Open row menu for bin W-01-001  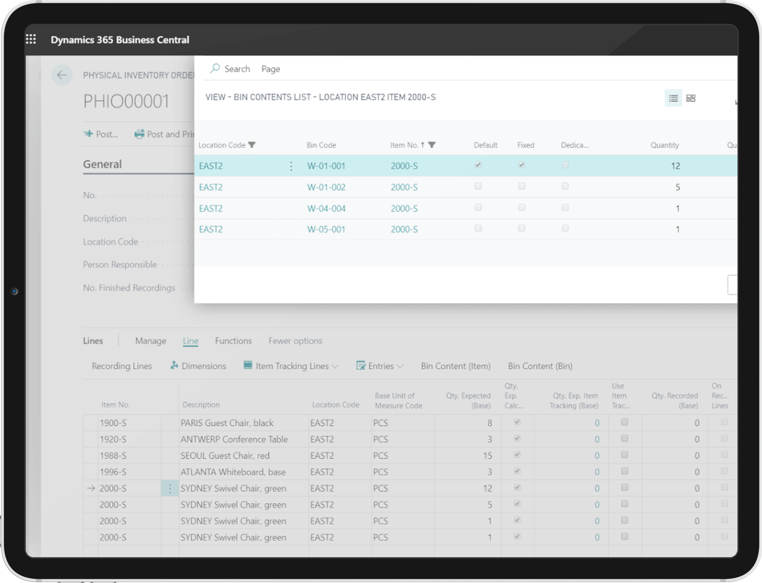coord(291,166)
